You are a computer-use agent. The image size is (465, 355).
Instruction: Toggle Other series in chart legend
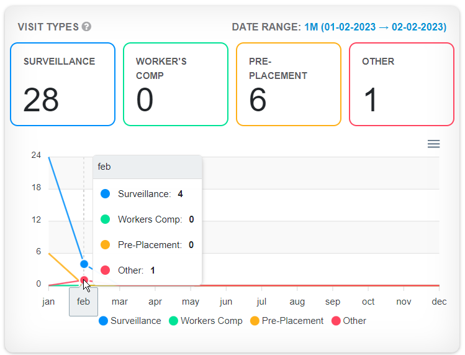[348, 321]
